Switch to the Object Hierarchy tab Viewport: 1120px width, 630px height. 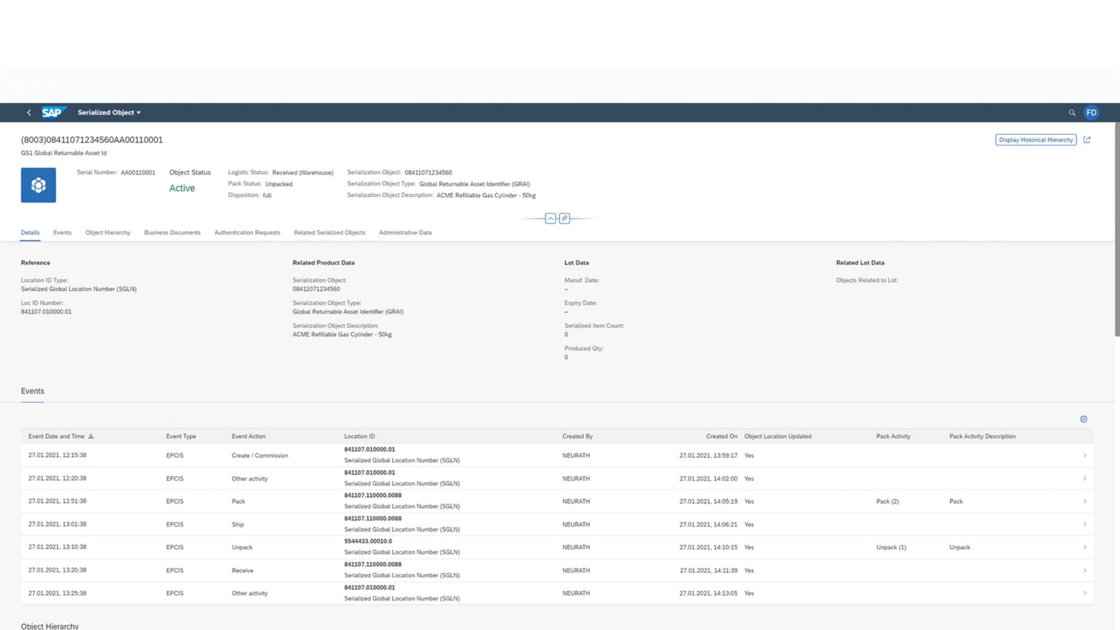tap(108, 233)
